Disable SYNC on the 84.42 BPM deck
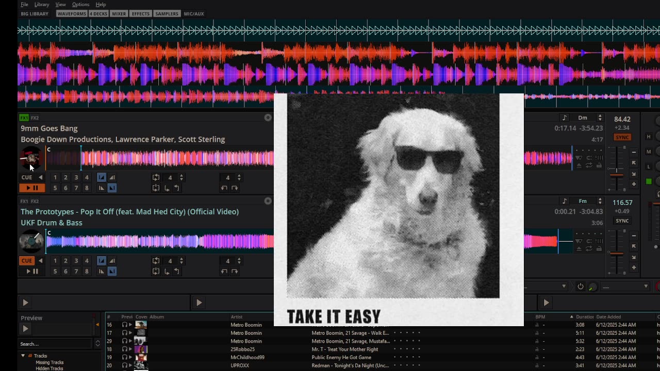 click(622, 138)
